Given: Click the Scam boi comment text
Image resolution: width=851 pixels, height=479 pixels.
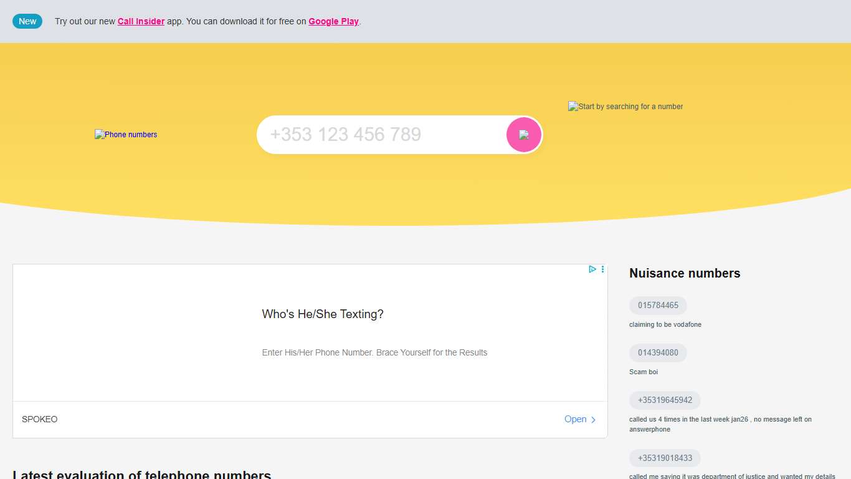Looking at the screenshot, I should pos(644,372).
